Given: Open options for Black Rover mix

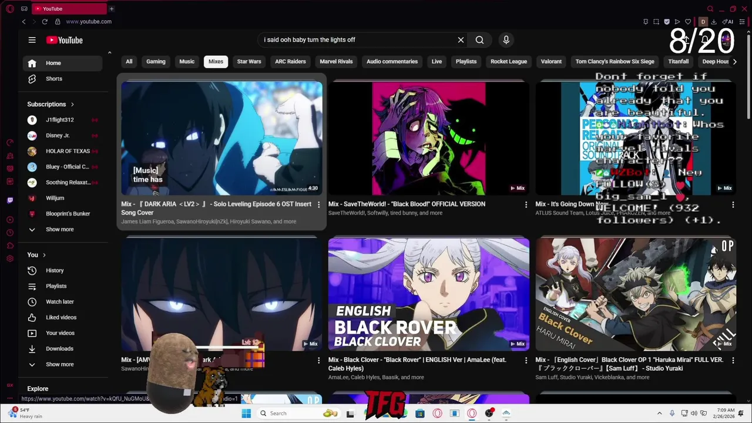Looking at the screenshot, I should (526, 360).
